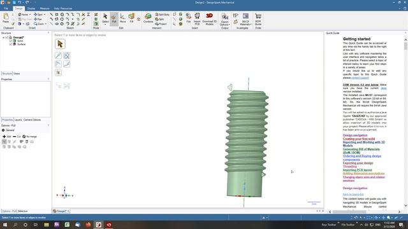Select the Pull tool in ribbon
The width and height of the screenshot is (408, 229).
(114, 18)
